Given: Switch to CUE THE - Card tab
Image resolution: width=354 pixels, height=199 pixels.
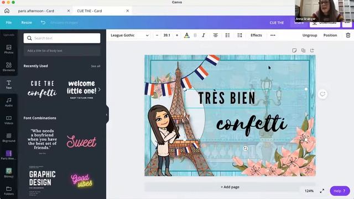Looking at the screenshot, I should [90, 11].
